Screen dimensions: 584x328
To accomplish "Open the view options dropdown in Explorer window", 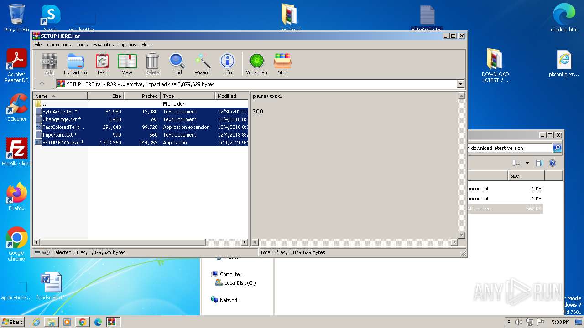I will (x=528, y=163).
